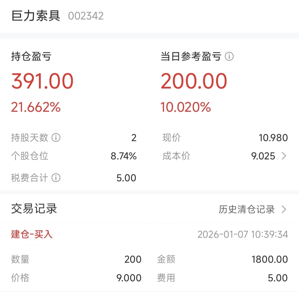The image size is (299, 292).
Task: Tap the 10.020% daily percentage
Action: tap(186, 107)
